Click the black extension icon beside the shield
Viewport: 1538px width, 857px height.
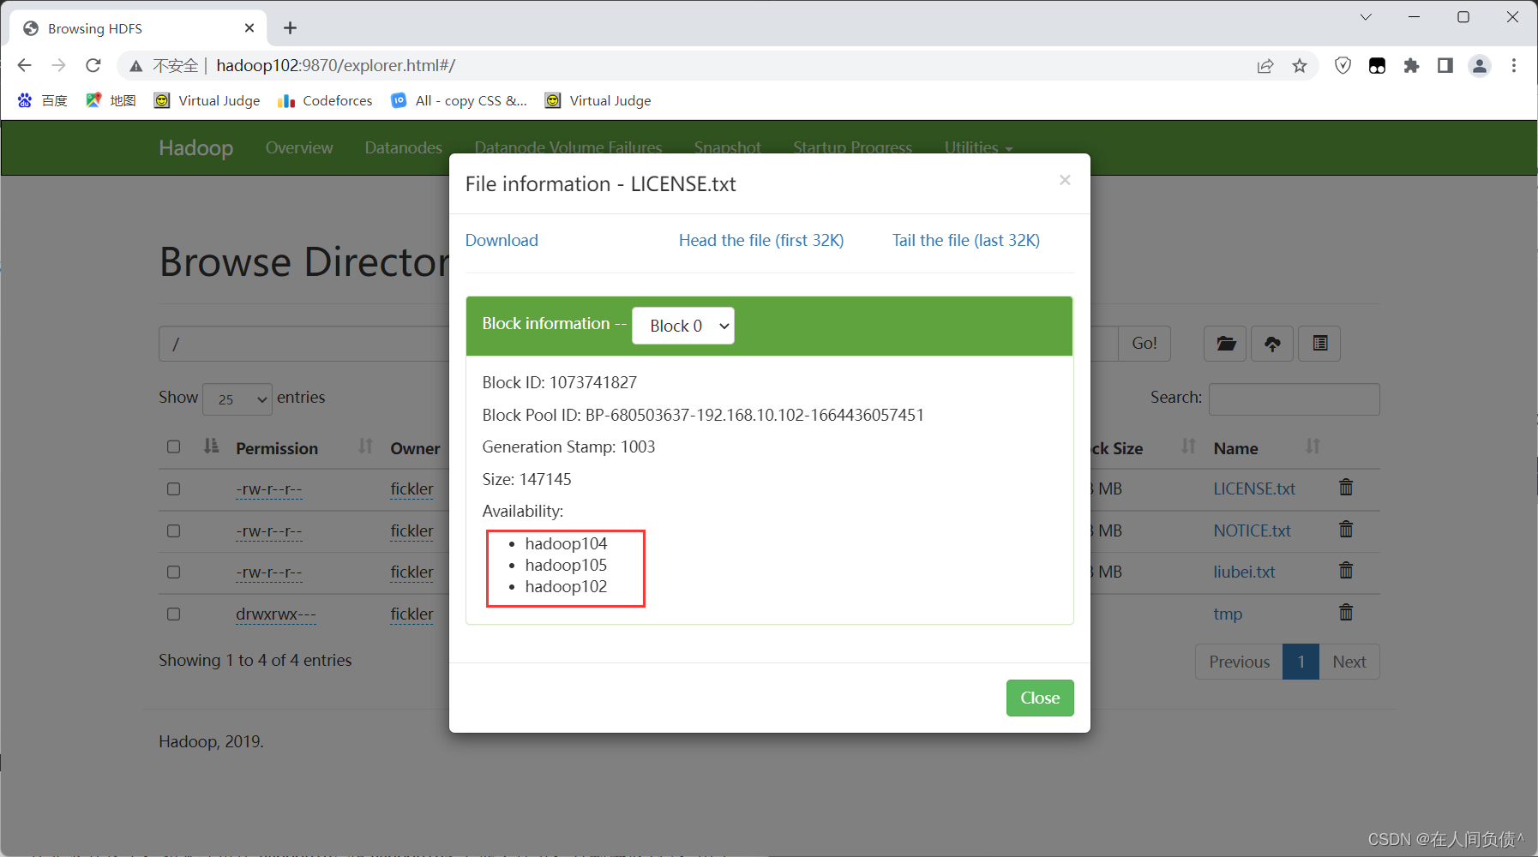[x=1377, y=66]
